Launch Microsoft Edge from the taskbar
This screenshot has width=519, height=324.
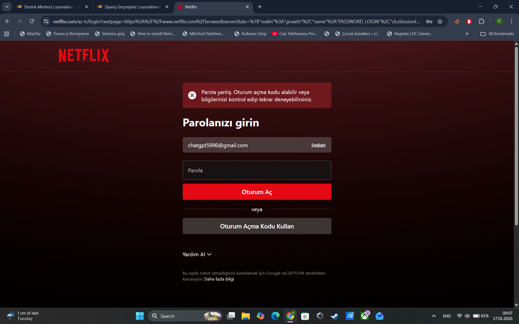click(x=275, y=316)
